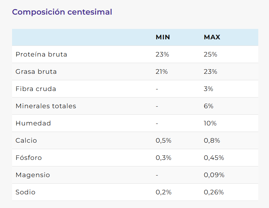Click the 'Proteína bruta' row label
269x208 pixels.
(x=41, y=54)
